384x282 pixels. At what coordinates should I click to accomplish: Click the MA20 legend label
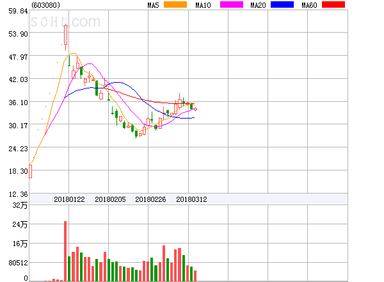(x=258, y=5)
